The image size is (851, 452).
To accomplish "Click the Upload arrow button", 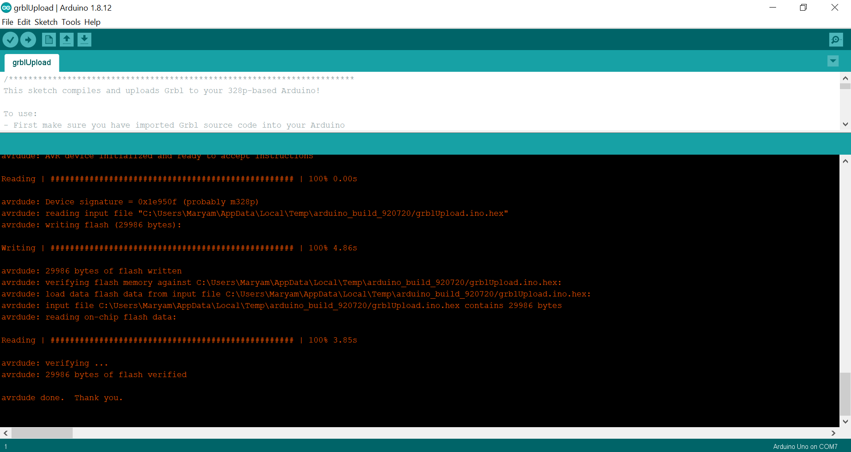I will click(x=28, y=40).
